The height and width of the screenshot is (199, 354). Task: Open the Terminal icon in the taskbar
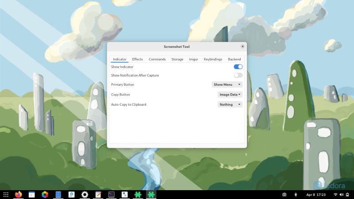tap(112, 195)
